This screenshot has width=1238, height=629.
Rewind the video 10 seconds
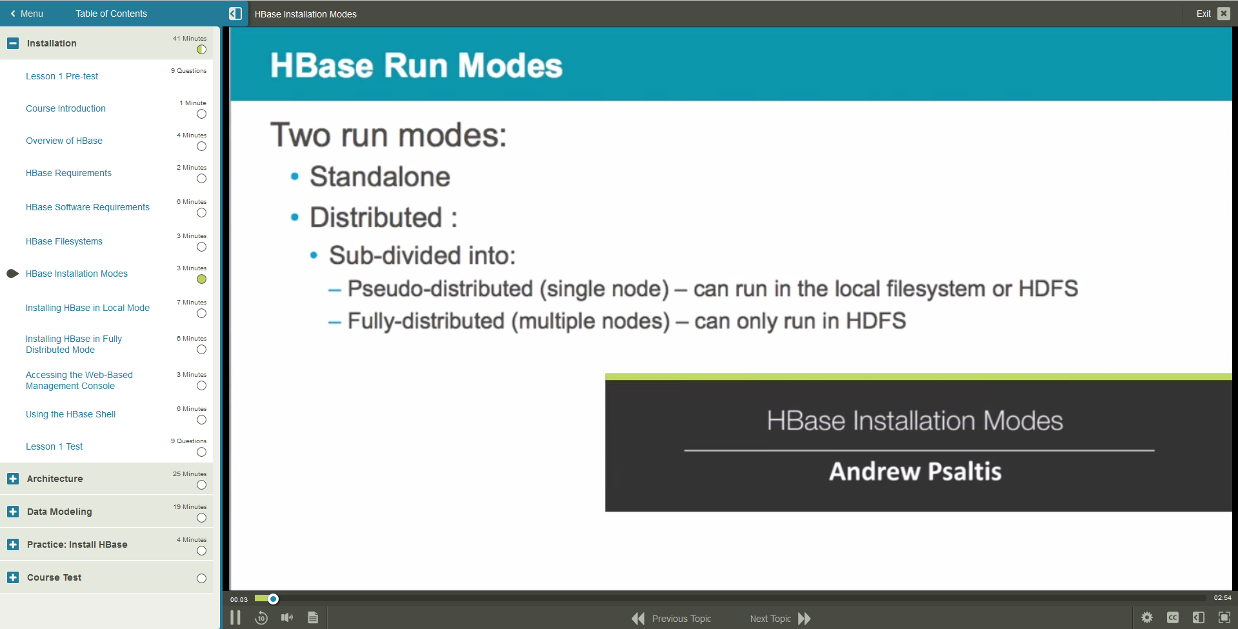[x=261, y=617]
